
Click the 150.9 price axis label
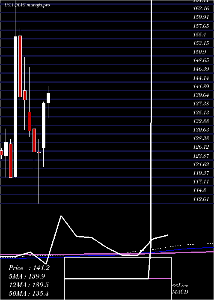point(200,52)
